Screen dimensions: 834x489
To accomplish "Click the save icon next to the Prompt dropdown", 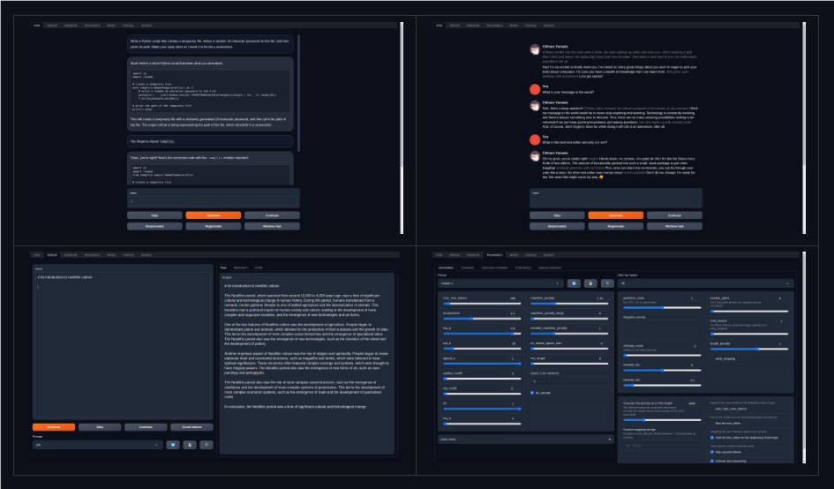I will [190, 445].
